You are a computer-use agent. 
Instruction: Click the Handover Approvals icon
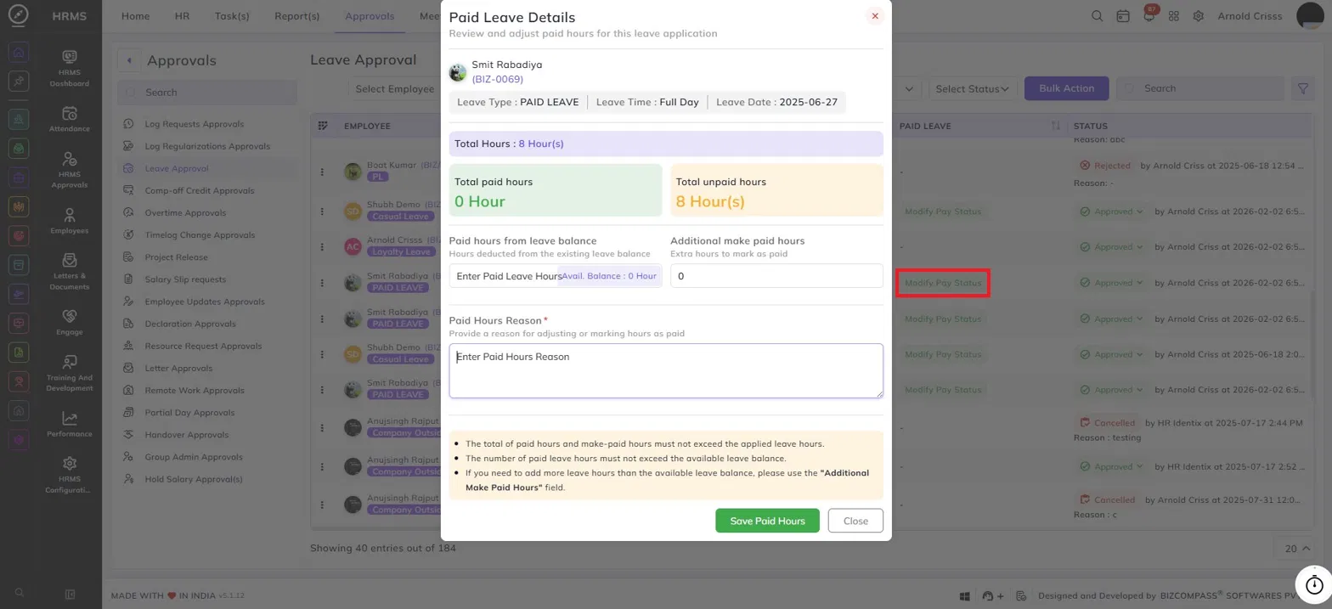128,434
